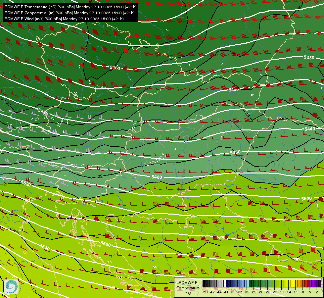
Task: Click the -20 value on the legend scale
Action: coord(274,292)
